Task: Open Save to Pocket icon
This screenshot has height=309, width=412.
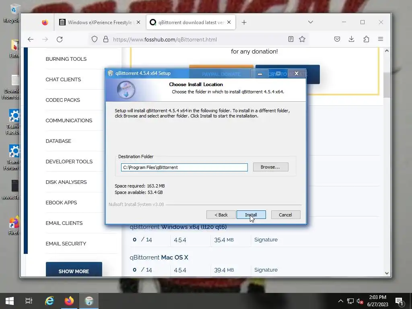Action: pos(337,39)
